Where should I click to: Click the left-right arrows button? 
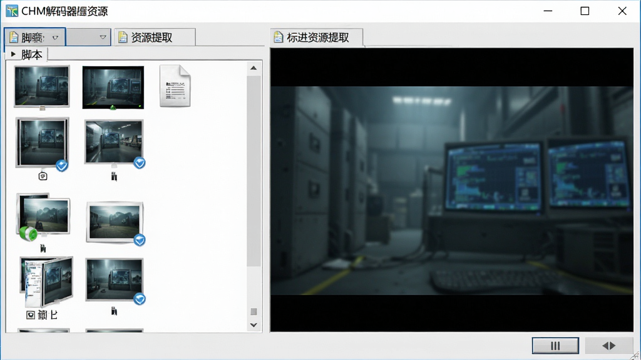click(608, 346)
